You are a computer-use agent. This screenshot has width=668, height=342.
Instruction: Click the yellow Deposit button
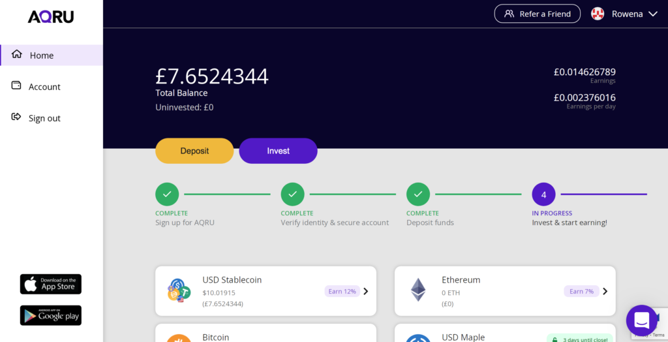(194, 151)
